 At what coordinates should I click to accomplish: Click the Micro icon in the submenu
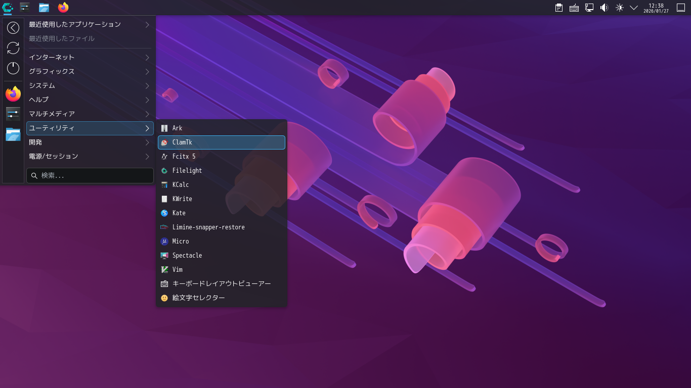pyautogui.click(x=164, y=241)
